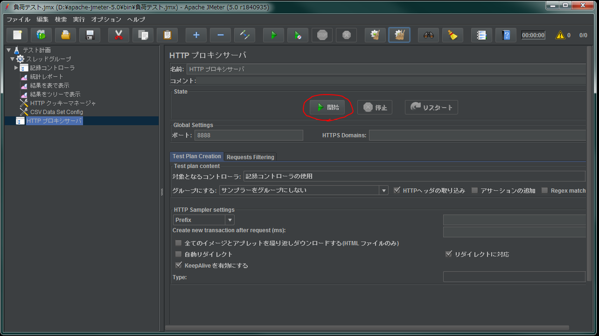599x336 pixels.
Task: Disable the HTTPヘッダの取り込み checkbox
Action: [x=397, y=190]
